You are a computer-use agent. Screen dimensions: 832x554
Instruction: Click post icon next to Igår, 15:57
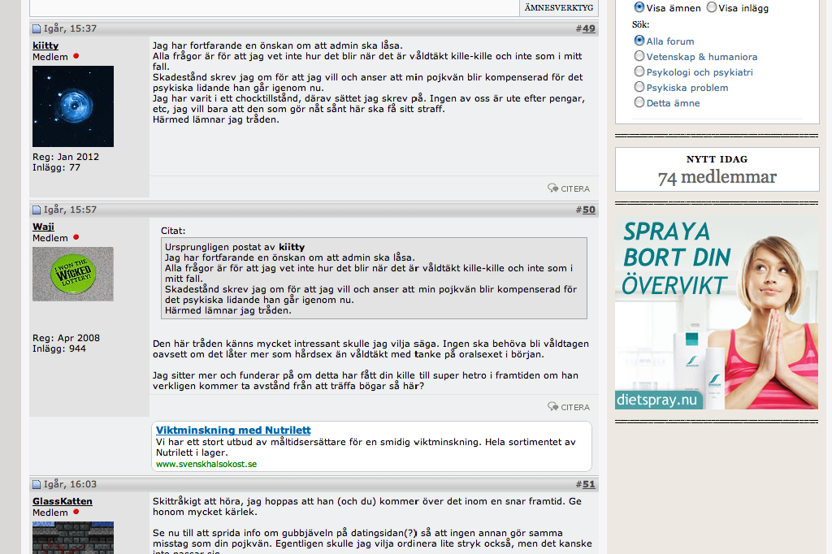click(x=37, y=210)
